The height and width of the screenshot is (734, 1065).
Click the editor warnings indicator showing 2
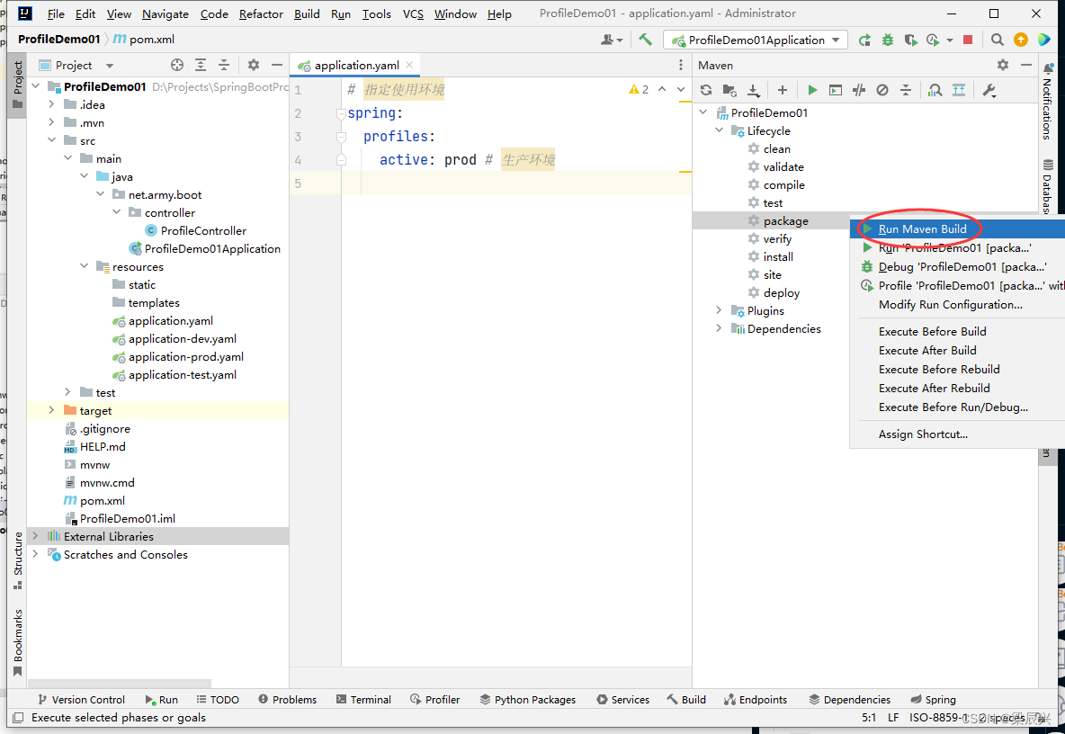(x=640, y=90)
